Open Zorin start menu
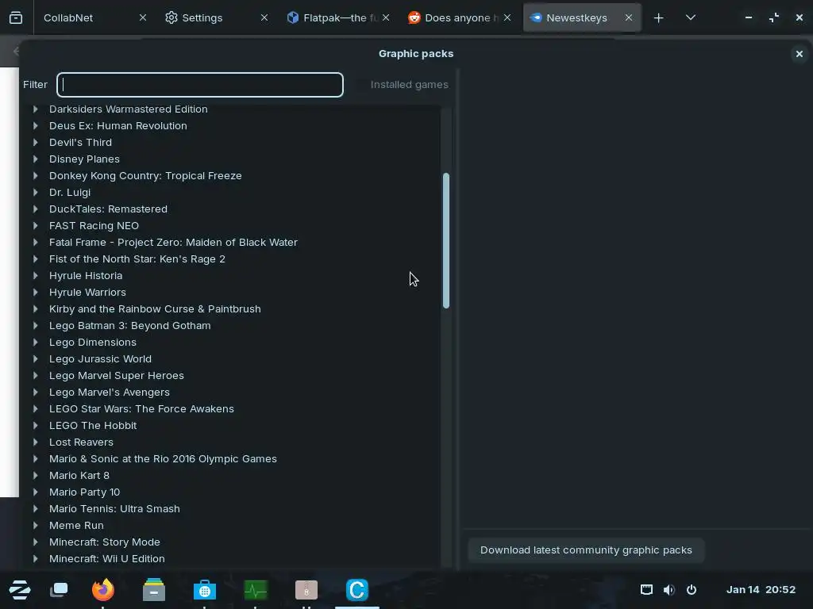This screenshot has width=813, height=609. click(x=20, y=590)
